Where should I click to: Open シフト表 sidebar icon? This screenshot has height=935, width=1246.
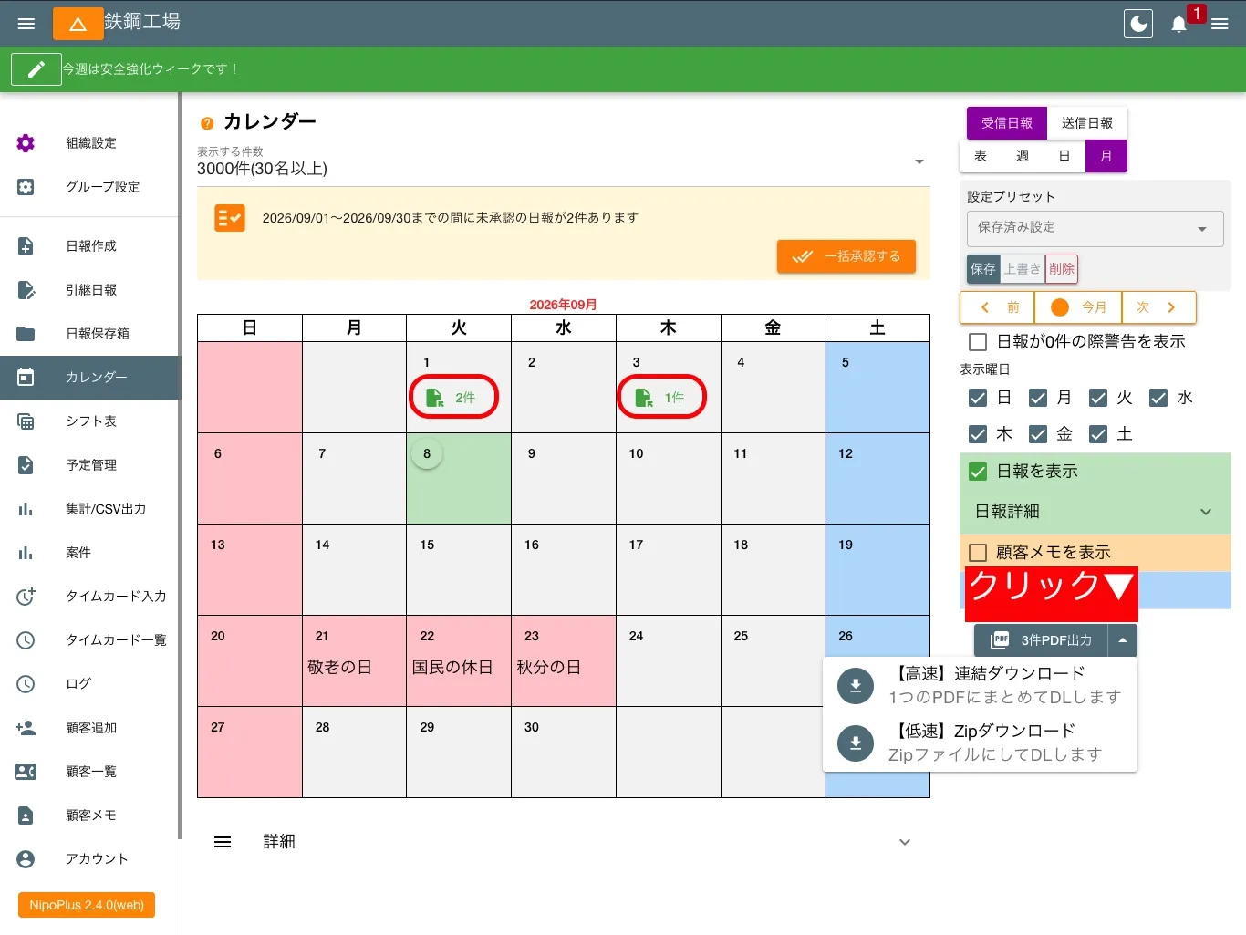tap(26, 421)
